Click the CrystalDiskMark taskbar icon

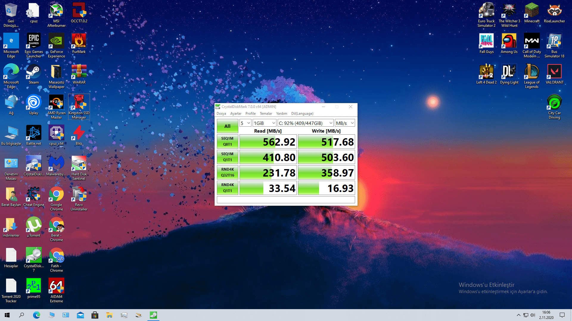click(x=153, y=315)
